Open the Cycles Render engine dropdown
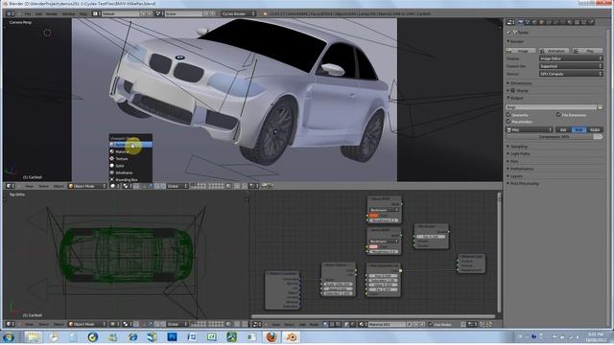The height and width of the screenshot is (345, 614). (238, 13)
